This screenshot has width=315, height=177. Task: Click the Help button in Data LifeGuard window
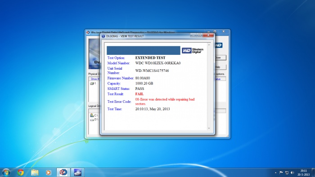[x=220, y=67]
